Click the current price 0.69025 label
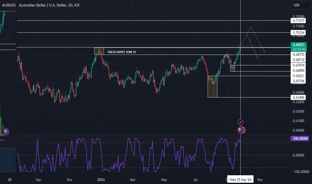The image size is (312, 184). (299, 45)
